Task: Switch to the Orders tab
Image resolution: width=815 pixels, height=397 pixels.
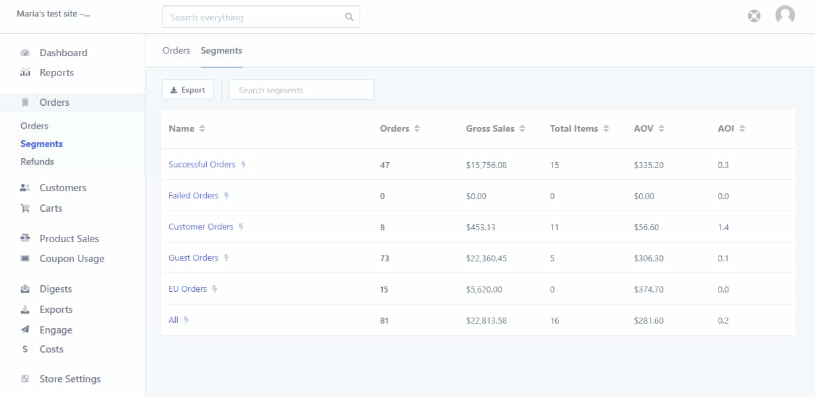Action: pyautogui.click(x=176, y=50)
